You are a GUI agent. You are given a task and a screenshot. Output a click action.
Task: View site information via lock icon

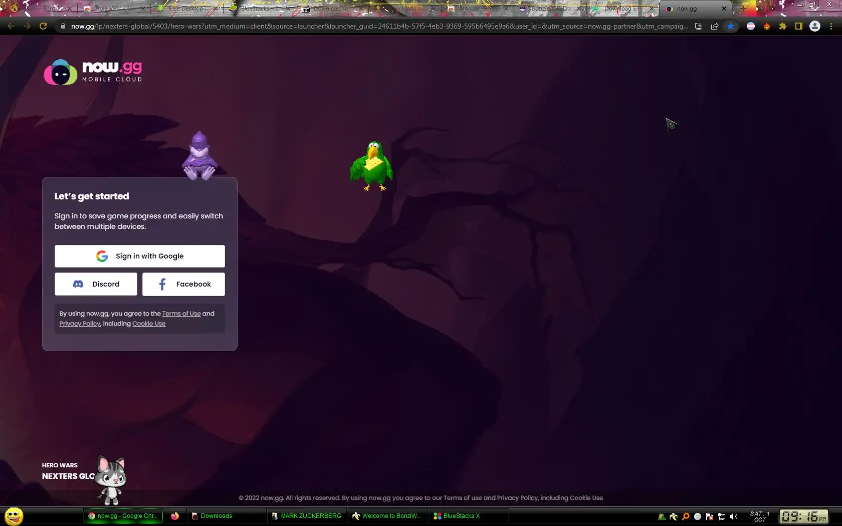tap(63, 26)
